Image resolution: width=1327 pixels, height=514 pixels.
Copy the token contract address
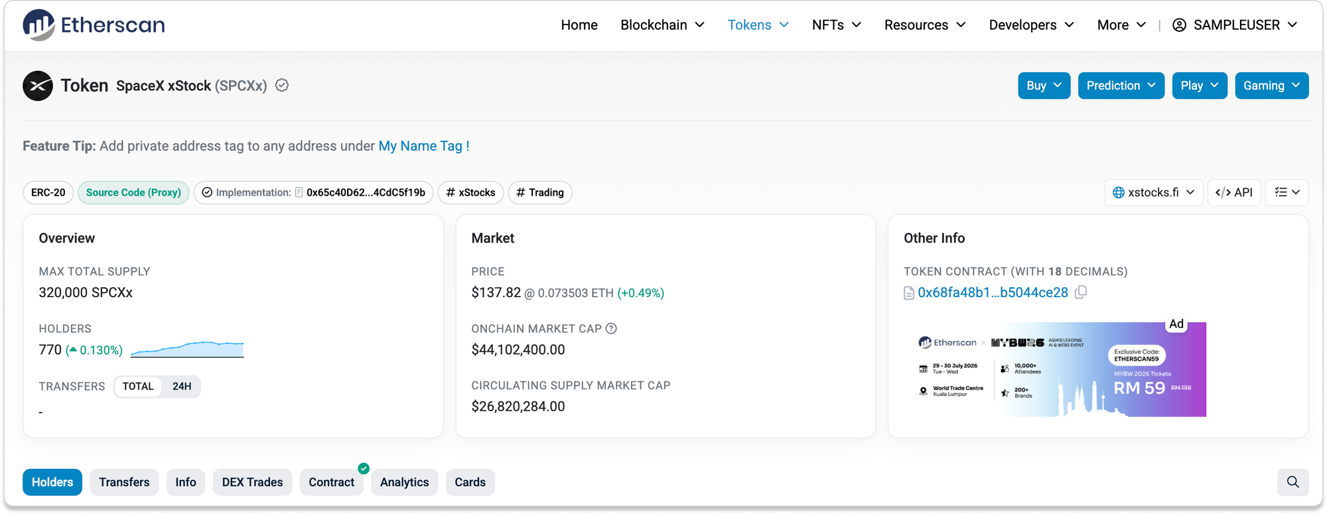[1081, 292]
